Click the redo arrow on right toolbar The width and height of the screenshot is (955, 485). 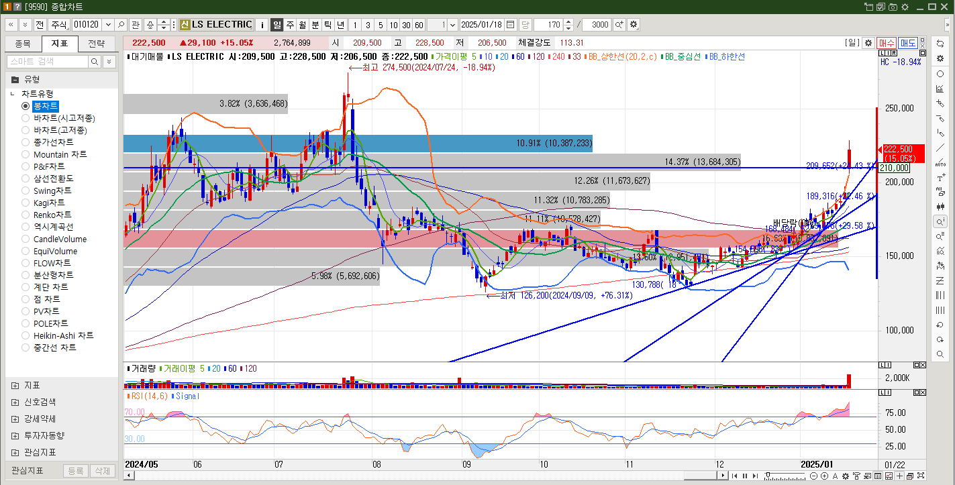click(x=940, y=339)
